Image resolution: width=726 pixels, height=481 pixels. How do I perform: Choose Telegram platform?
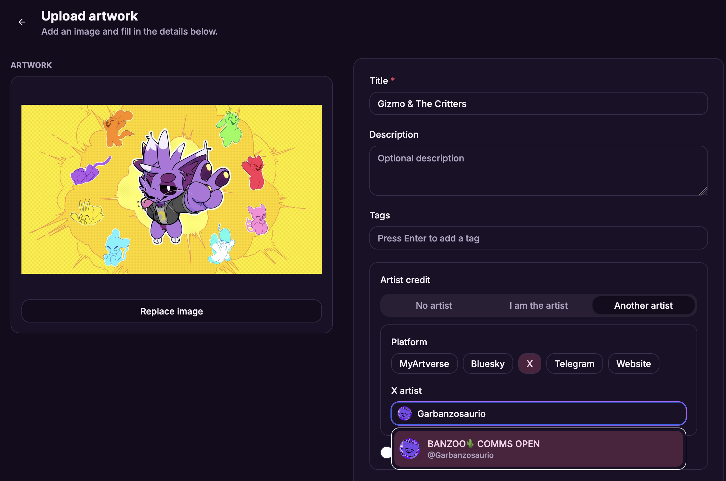575,363
